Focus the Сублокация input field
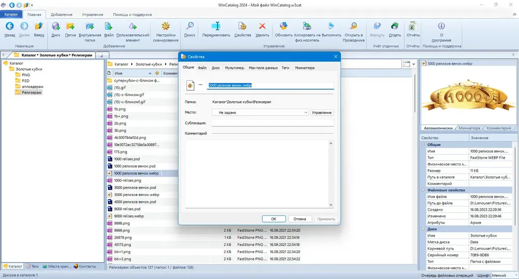The height and width of the screenshot is (279, 519). pos(273,123)
